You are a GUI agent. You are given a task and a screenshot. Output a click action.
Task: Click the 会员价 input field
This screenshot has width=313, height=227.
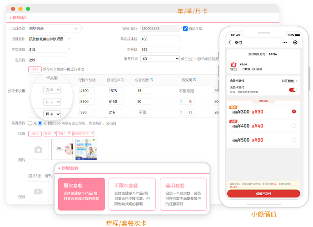pos(47,60)
